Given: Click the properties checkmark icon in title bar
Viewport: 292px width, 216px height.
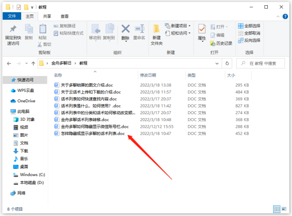Looking at the screenshot, I should pyautogui.click(x=18, y=7).
